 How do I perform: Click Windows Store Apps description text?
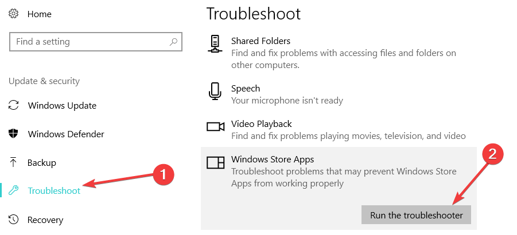(x=344, y=177)
